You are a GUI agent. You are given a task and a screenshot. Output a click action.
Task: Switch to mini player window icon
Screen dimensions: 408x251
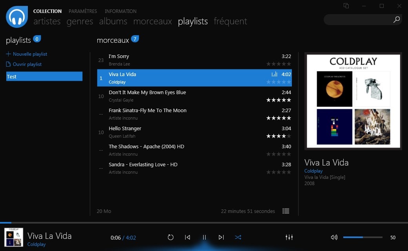coord(346,6)
